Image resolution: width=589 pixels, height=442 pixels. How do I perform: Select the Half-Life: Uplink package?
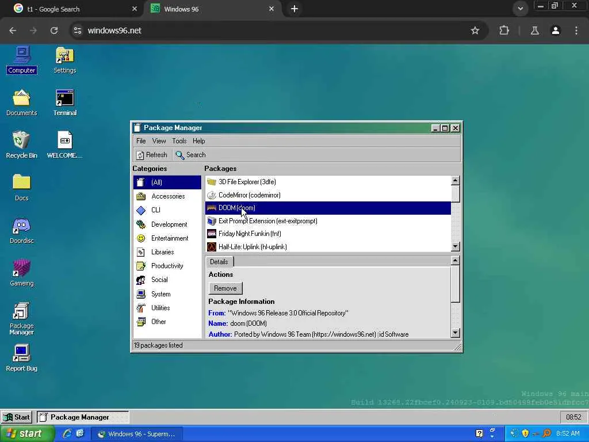click(328, 247)
